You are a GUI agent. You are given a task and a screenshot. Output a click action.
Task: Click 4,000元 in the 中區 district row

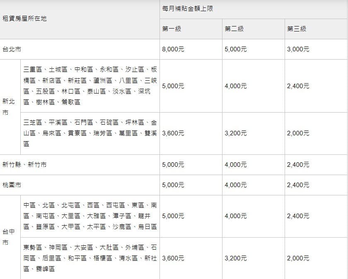pyautogui.click(x=236, y=216)
